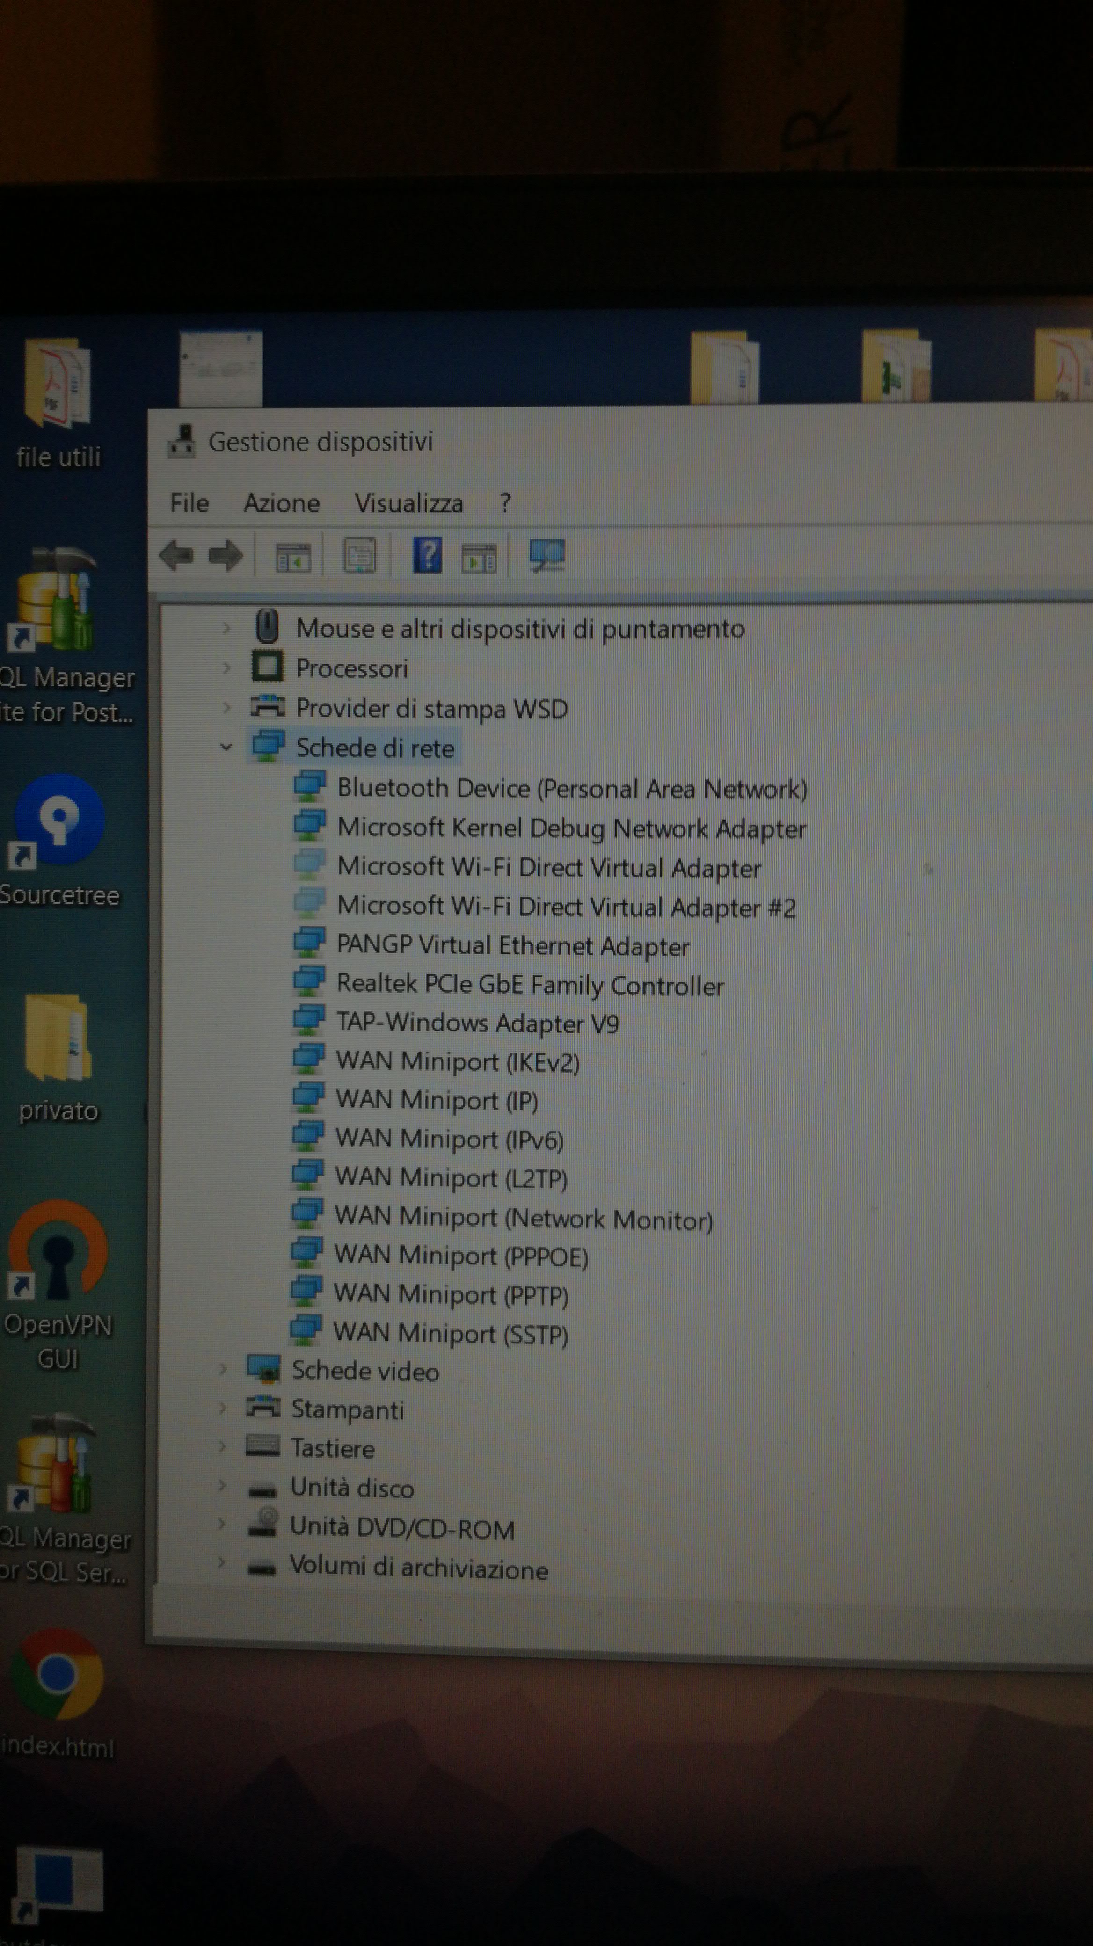
Task: Click icon of Microsoft Kernel Debug Network Adapter
Action: pyautogui.click(x=310, y=825)
